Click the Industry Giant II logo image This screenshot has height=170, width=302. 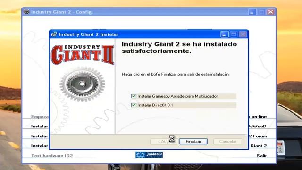(83, 55)
